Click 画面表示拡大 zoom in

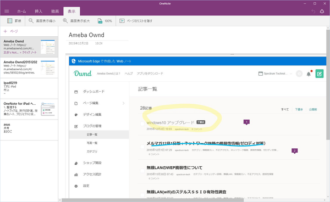tap(76, 21)
